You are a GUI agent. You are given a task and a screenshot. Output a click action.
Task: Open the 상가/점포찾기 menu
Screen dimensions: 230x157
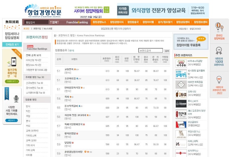tap(165, 22)
